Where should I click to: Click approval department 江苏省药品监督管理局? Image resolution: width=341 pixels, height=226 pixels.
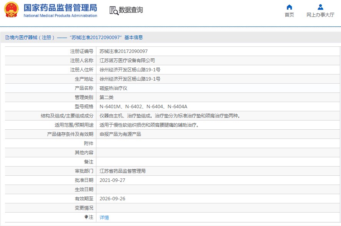click(x=122, y=171)
